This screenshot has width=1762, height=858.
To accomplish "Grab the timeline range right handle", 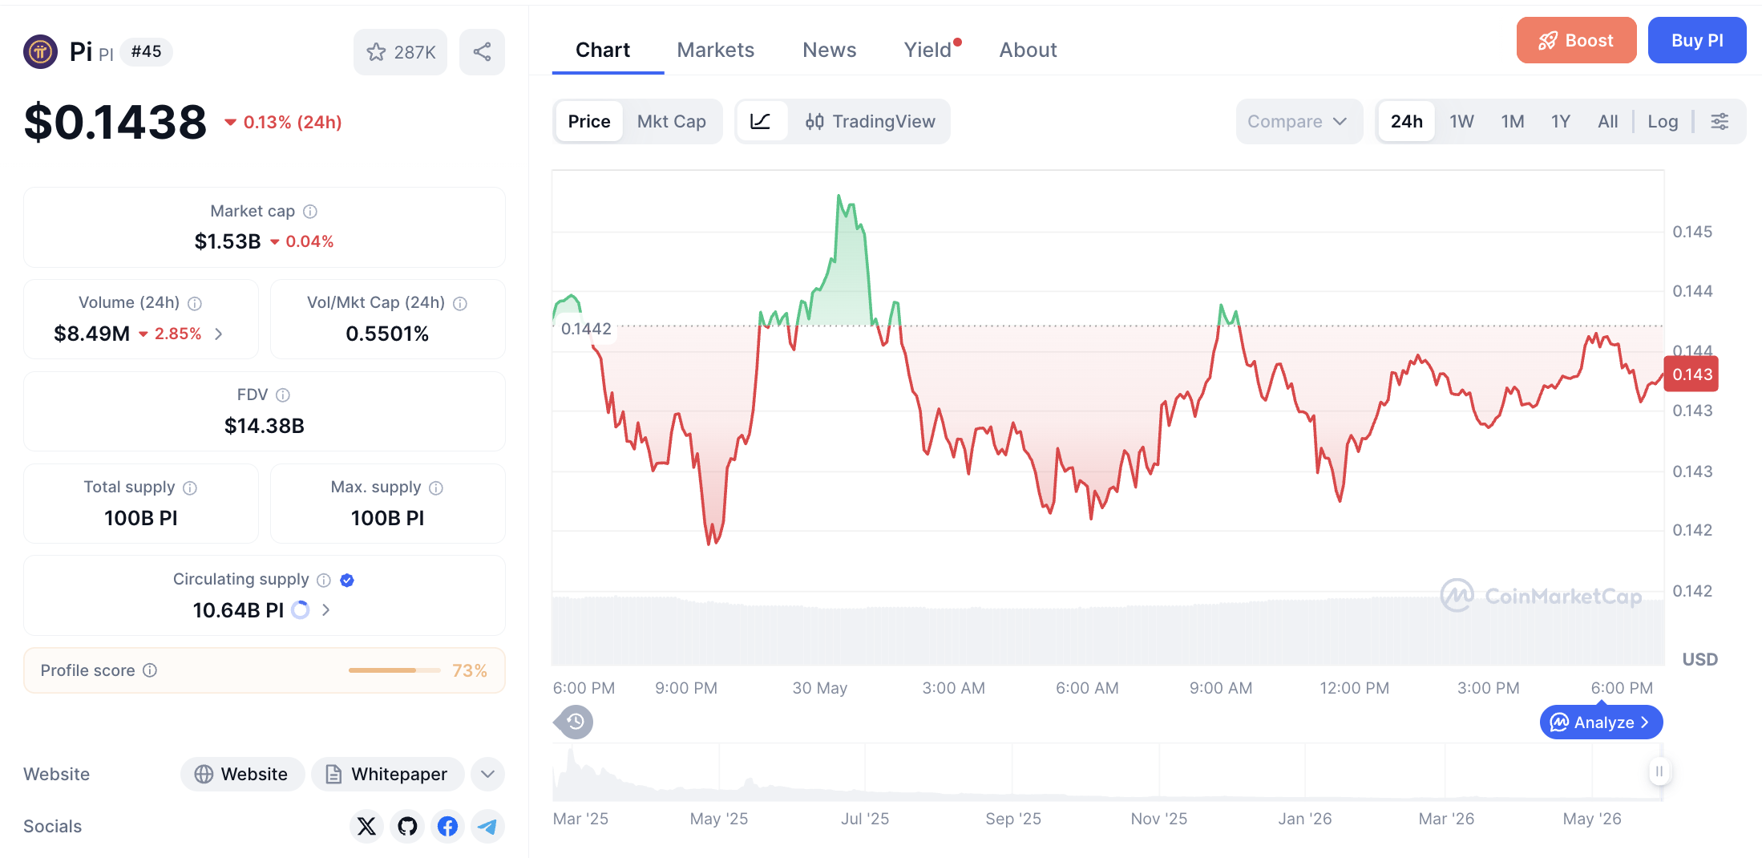I will tap(1659, 771).
